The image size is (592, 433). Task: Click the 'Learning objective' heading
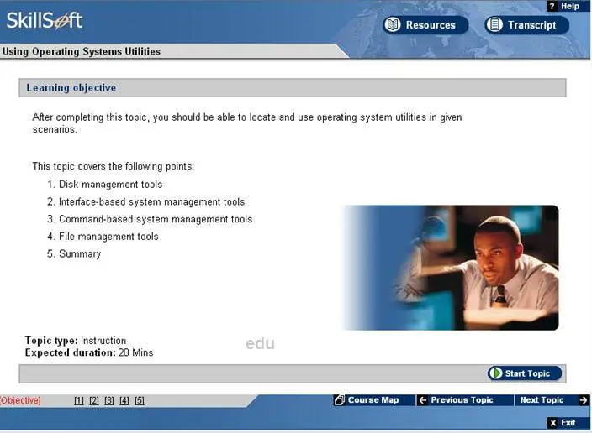tap(71, 87)
